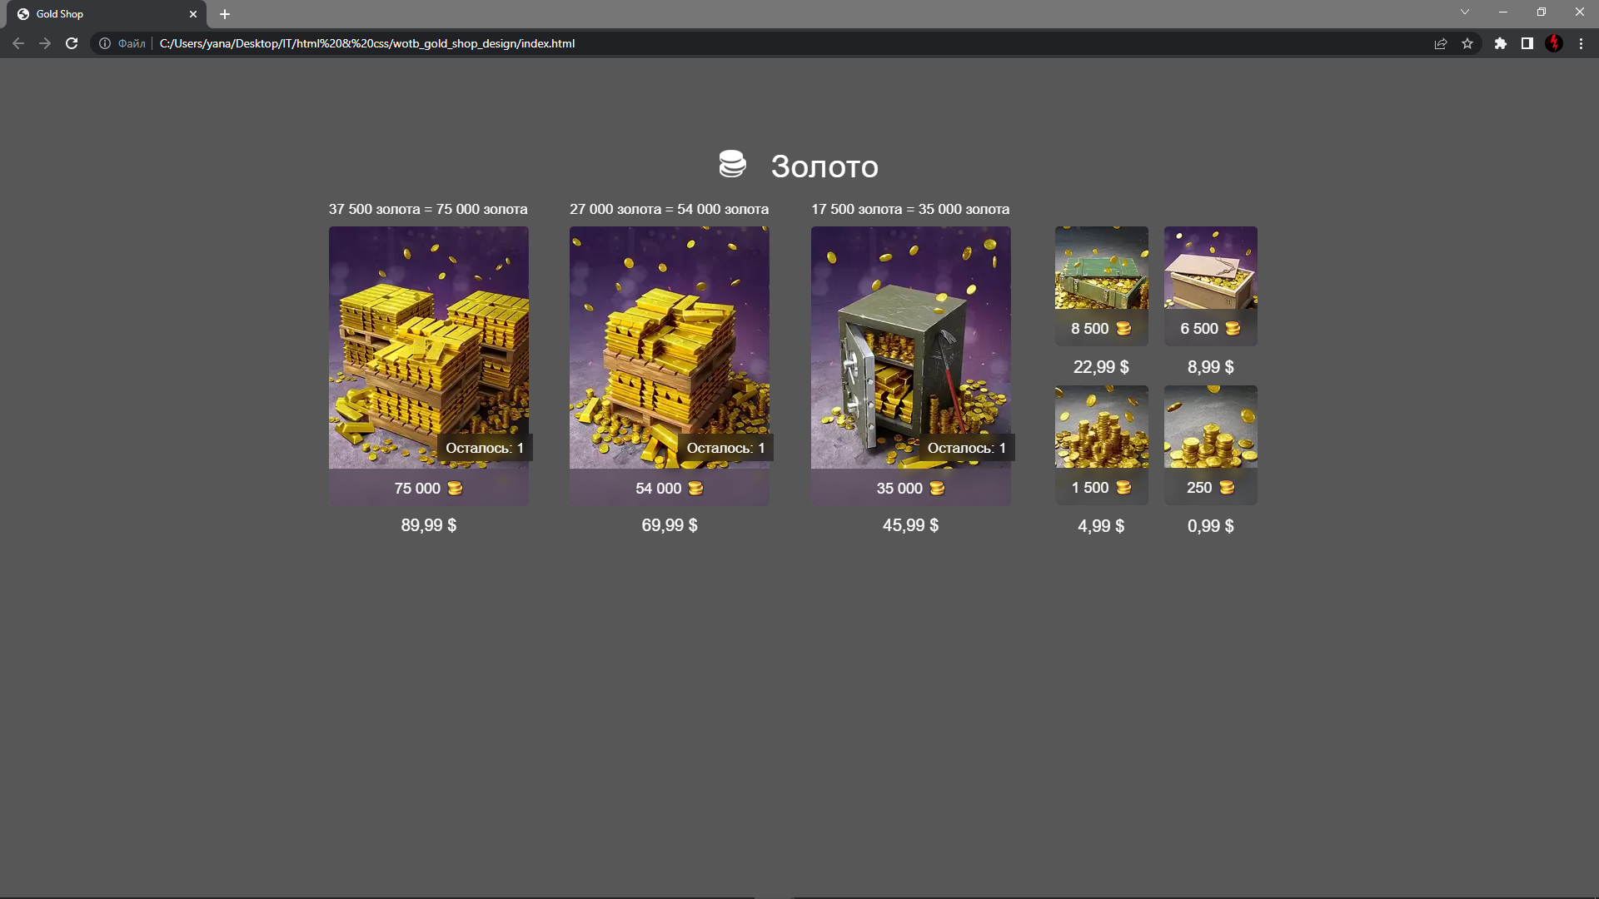
Task: Close the Gold Shop tab
Action: point(193,14)
